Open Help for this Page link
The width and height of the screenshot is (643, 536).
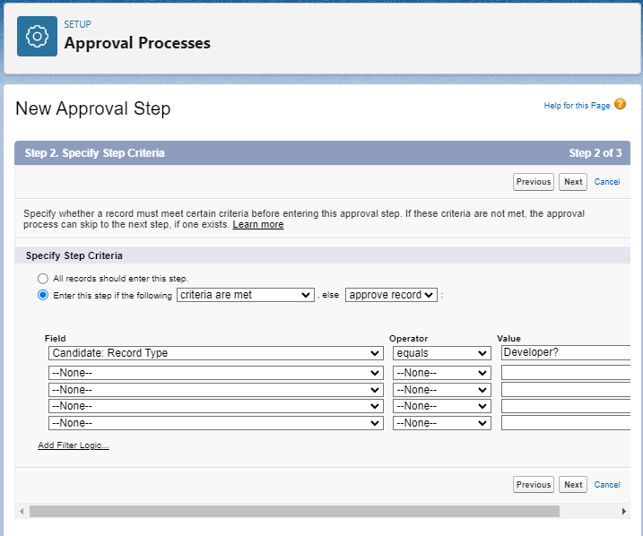pyautogui.click(x=577, y=105)
